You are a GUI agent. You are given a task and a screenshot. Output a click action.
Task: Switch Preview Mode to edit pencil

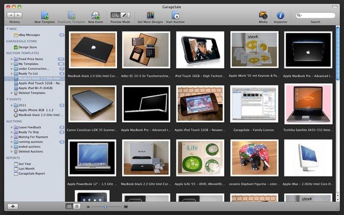pyautogui.click(x=125, y=15)
